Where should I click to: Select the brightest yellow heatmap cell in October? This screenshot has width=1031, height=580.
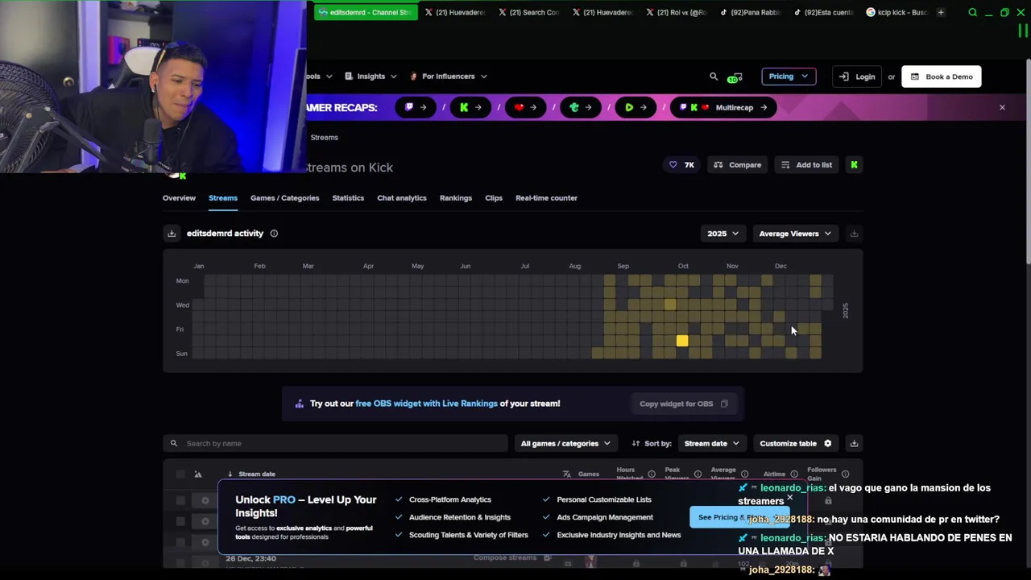[x=682, y=342]
